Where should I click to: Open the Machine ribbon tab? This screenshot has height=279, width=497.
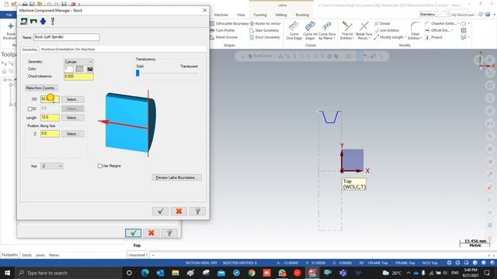point(221,15)
